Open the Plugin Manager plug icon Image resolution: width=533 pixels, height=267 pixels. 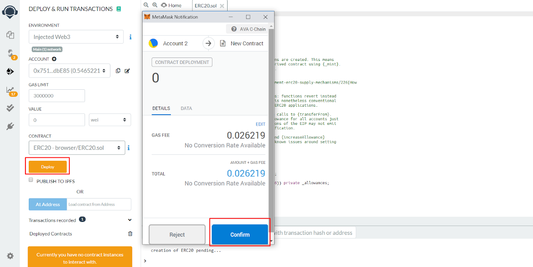pos(10,126)
